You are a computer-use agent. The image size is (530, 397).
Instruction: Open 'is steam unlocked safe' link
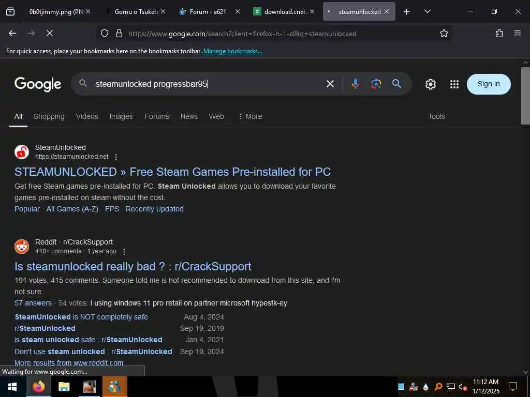click(88, 340)
